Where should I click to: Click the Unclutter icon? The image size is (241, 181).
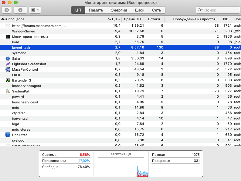[x=8, y=135]
